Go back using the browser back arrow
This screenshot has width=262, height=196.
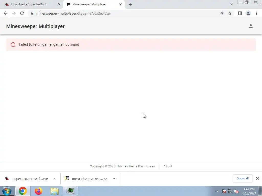(x=6, y=13)
